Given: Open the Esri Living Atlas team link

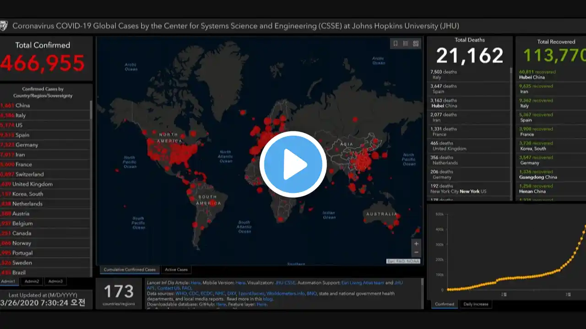Looking at the screenshot, I should (363, 283).
